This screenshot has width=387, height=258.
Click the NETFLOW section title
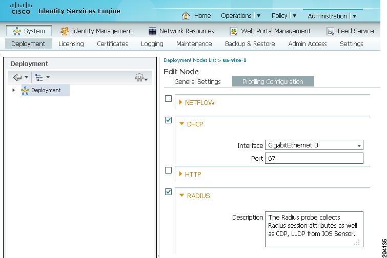tap(200, 103)
